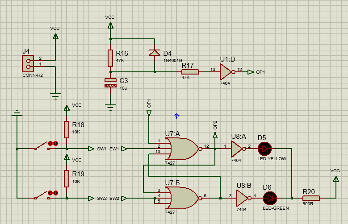Viewport: 348px width, 224px height.
Task: Click the 7427 label under U7:B
Action: (x=170, y=212)
